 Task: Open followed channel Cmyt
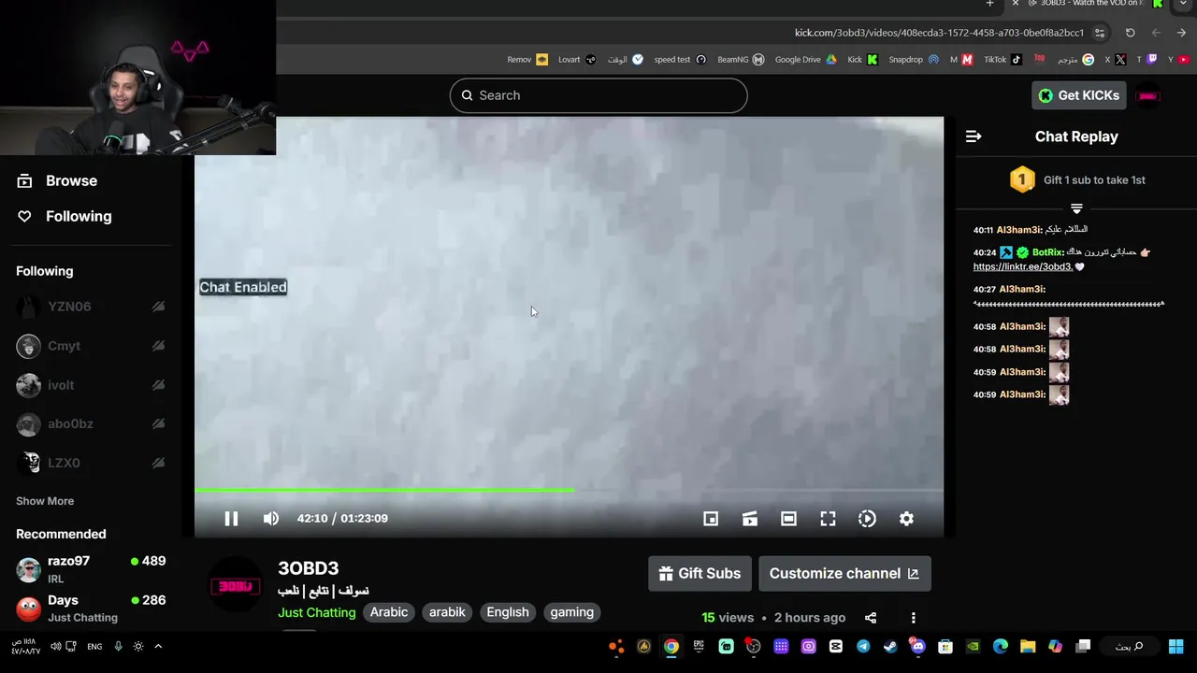click(91, 346)
